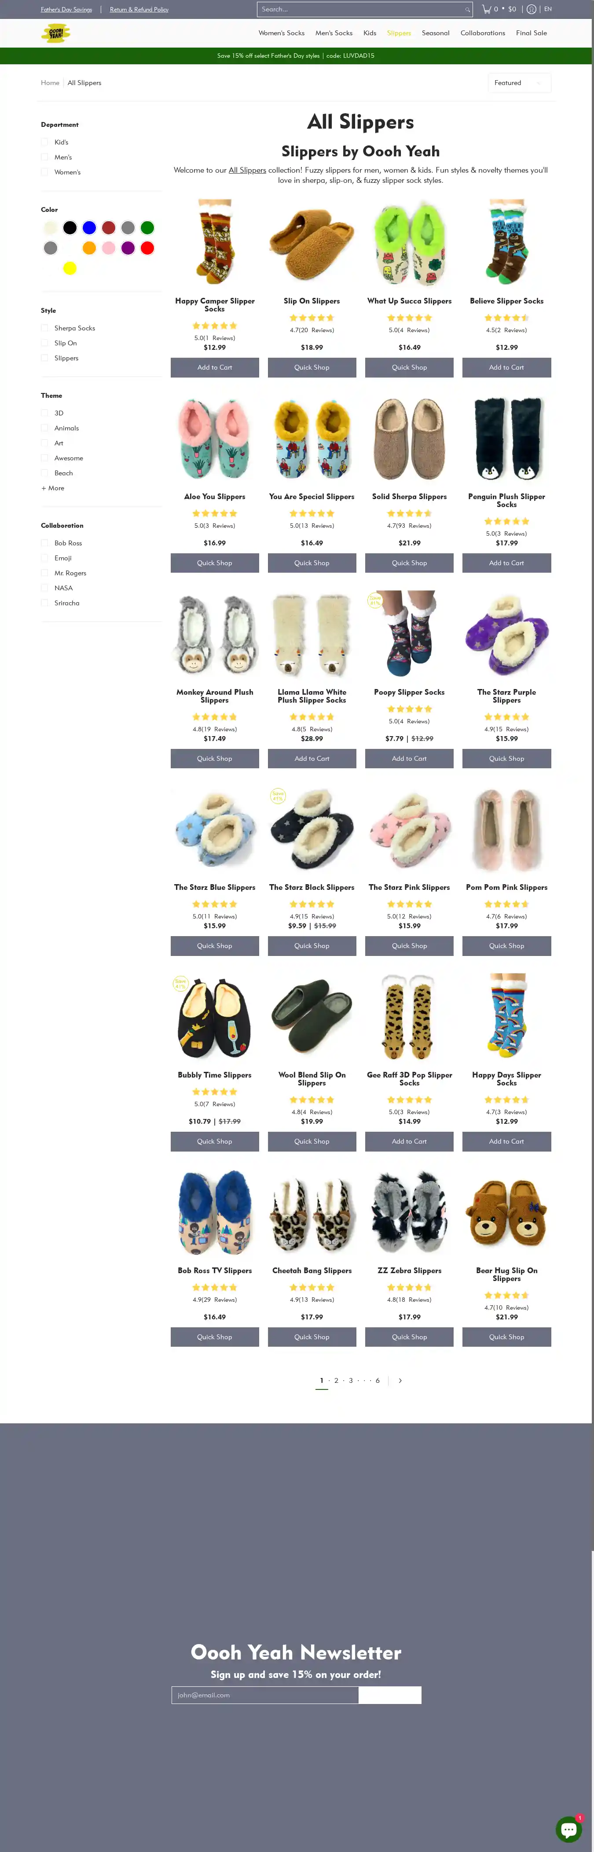Open the Return & Refund Policy link
Image resolution: width=594 pixels, height=1852 pixels.
coord(139,9)
